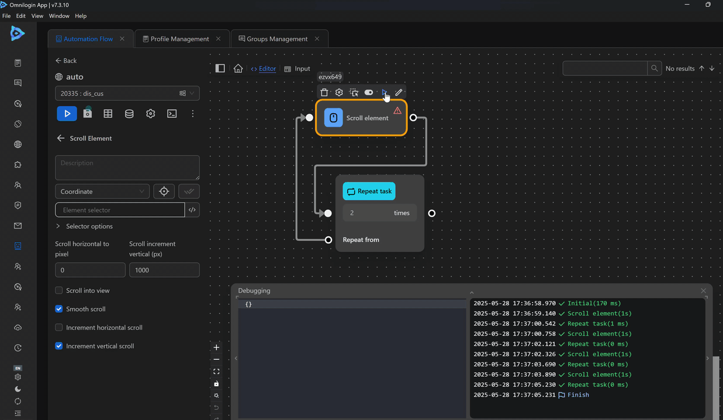Open the Coordinate selector type dropdown
This screenshot has height=420, width=723.
102,191
